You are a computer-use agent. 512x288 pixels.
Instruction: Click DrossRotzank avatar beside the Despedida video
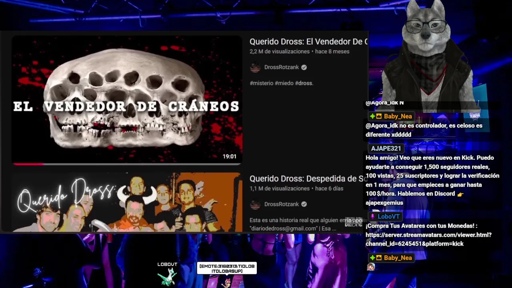point(255,204)
